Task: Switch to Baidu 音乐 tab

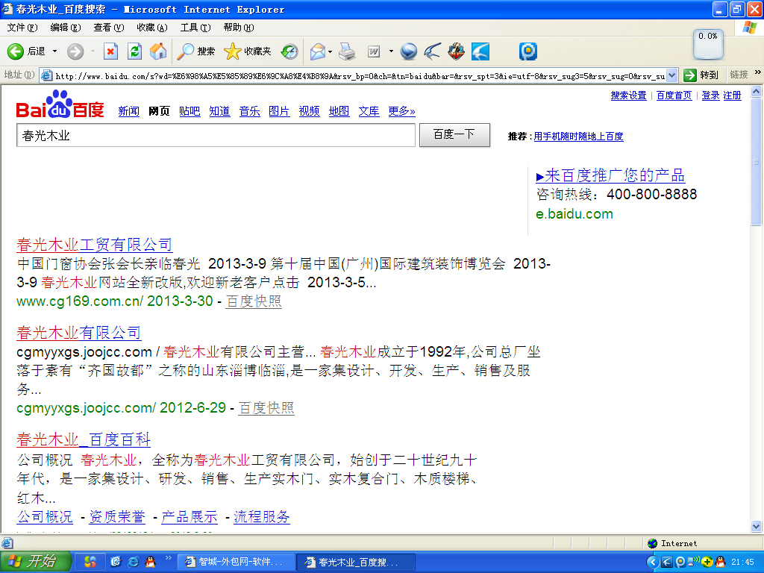Action: coord(249,111)
